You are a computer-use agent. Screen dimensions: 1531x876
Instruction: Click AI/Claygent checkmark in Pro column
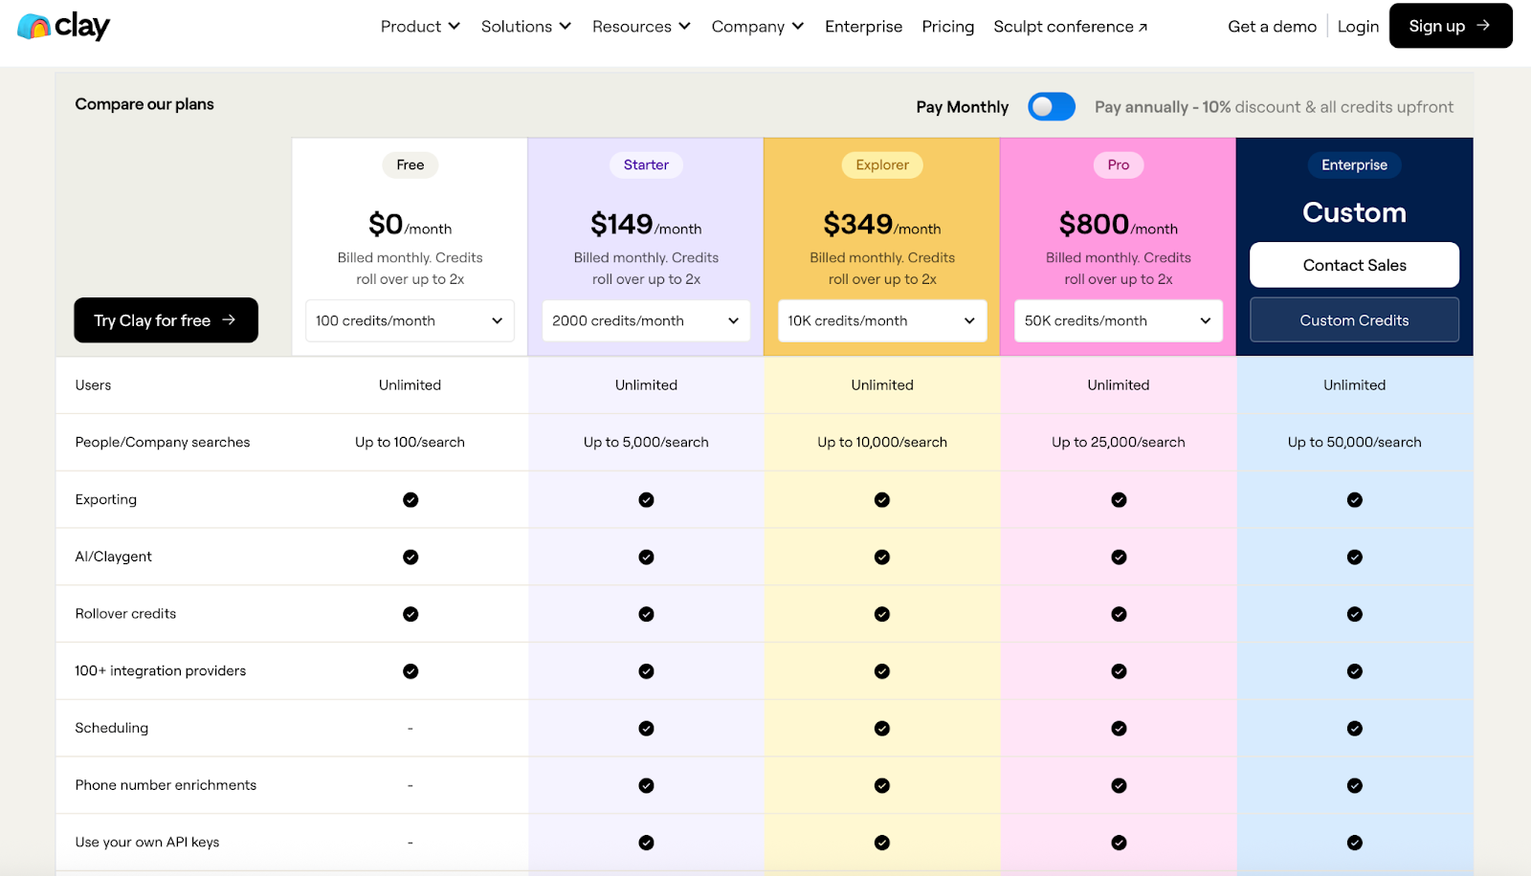[x=1119, y=557]
